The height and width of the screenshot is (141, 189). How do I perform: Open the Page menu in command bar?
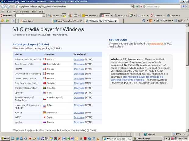point(168,21)
